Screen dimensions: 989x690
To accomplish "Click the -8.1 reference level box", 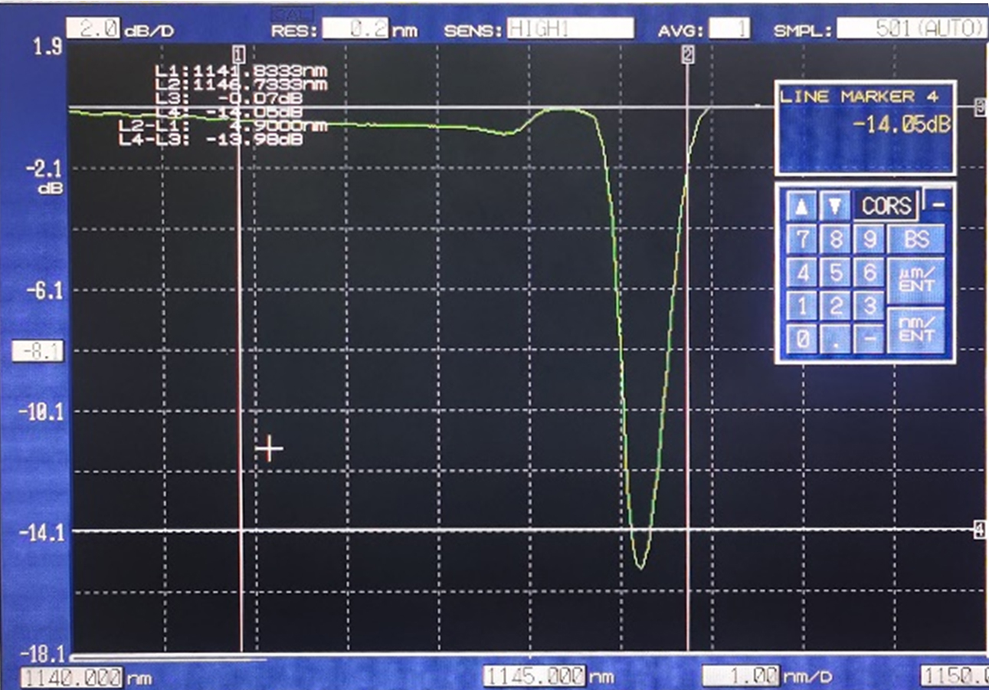I will (38, 353).
